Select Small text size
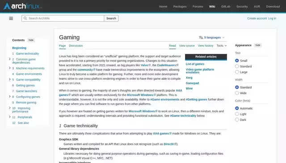This screenshot has width=286, height=163. coord(237,61)
